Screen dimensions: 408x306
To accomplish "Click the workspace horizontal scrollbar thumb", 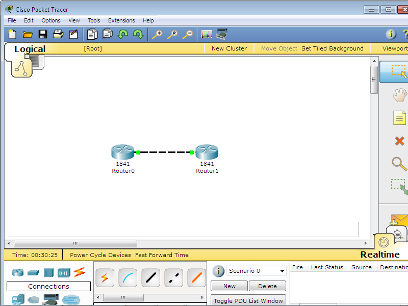I will pyautogui.click(x=75, y=244).
